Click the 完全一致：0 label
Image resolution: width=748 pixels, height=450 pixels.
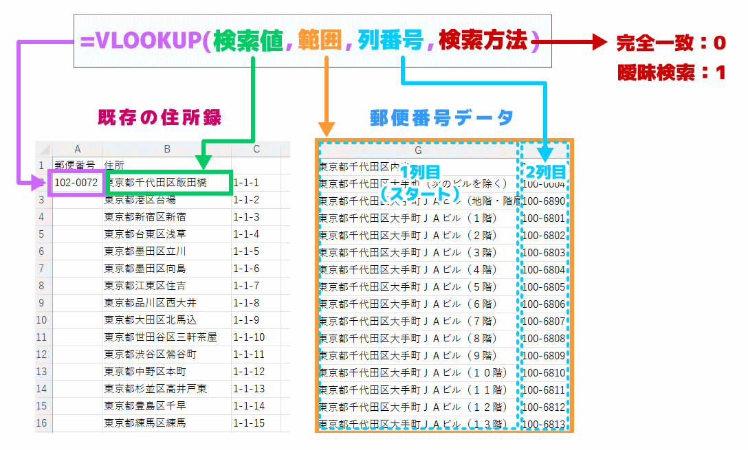[x=670, y=43]
